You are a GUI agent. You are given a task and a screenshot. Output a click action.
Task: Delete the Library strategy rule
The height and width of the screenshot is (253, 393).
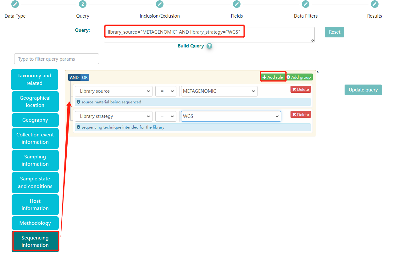click(x=301, y=115)
